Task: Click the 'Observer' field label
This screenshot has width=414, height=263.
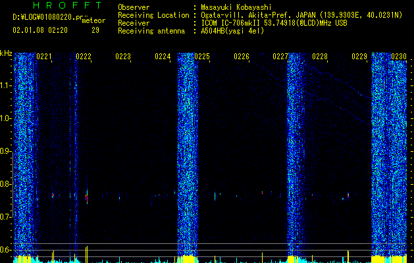Action: 134,7
